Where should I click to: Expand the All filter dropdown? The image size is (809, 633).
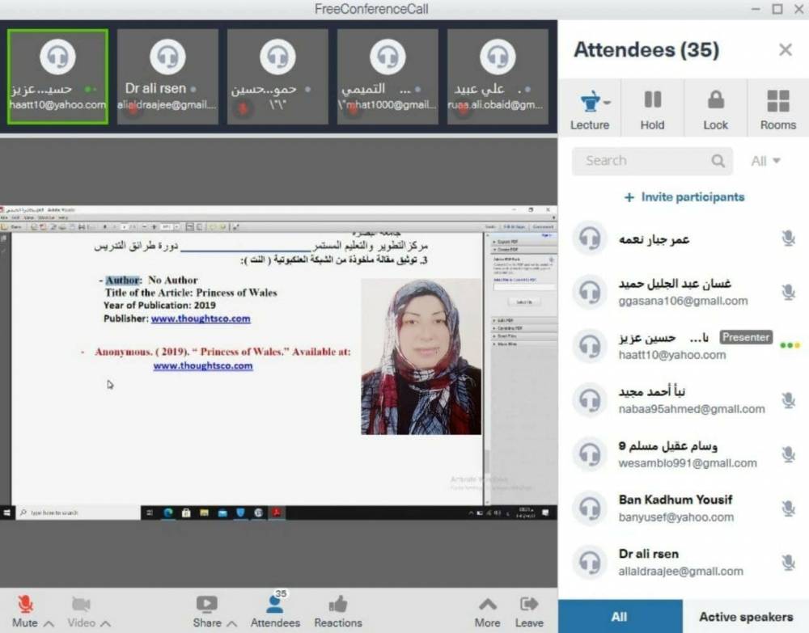(765, 161)
